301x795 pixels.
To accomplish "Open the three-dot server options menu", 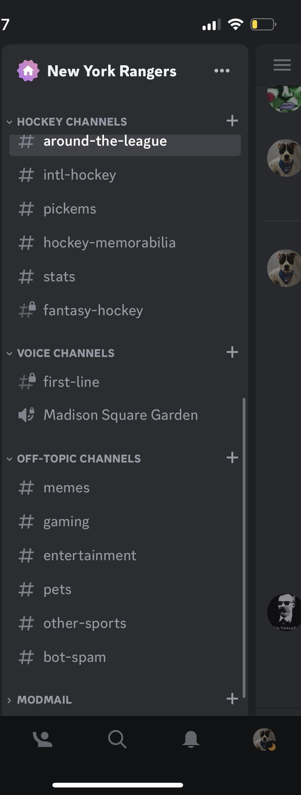I will coord(222,71).
